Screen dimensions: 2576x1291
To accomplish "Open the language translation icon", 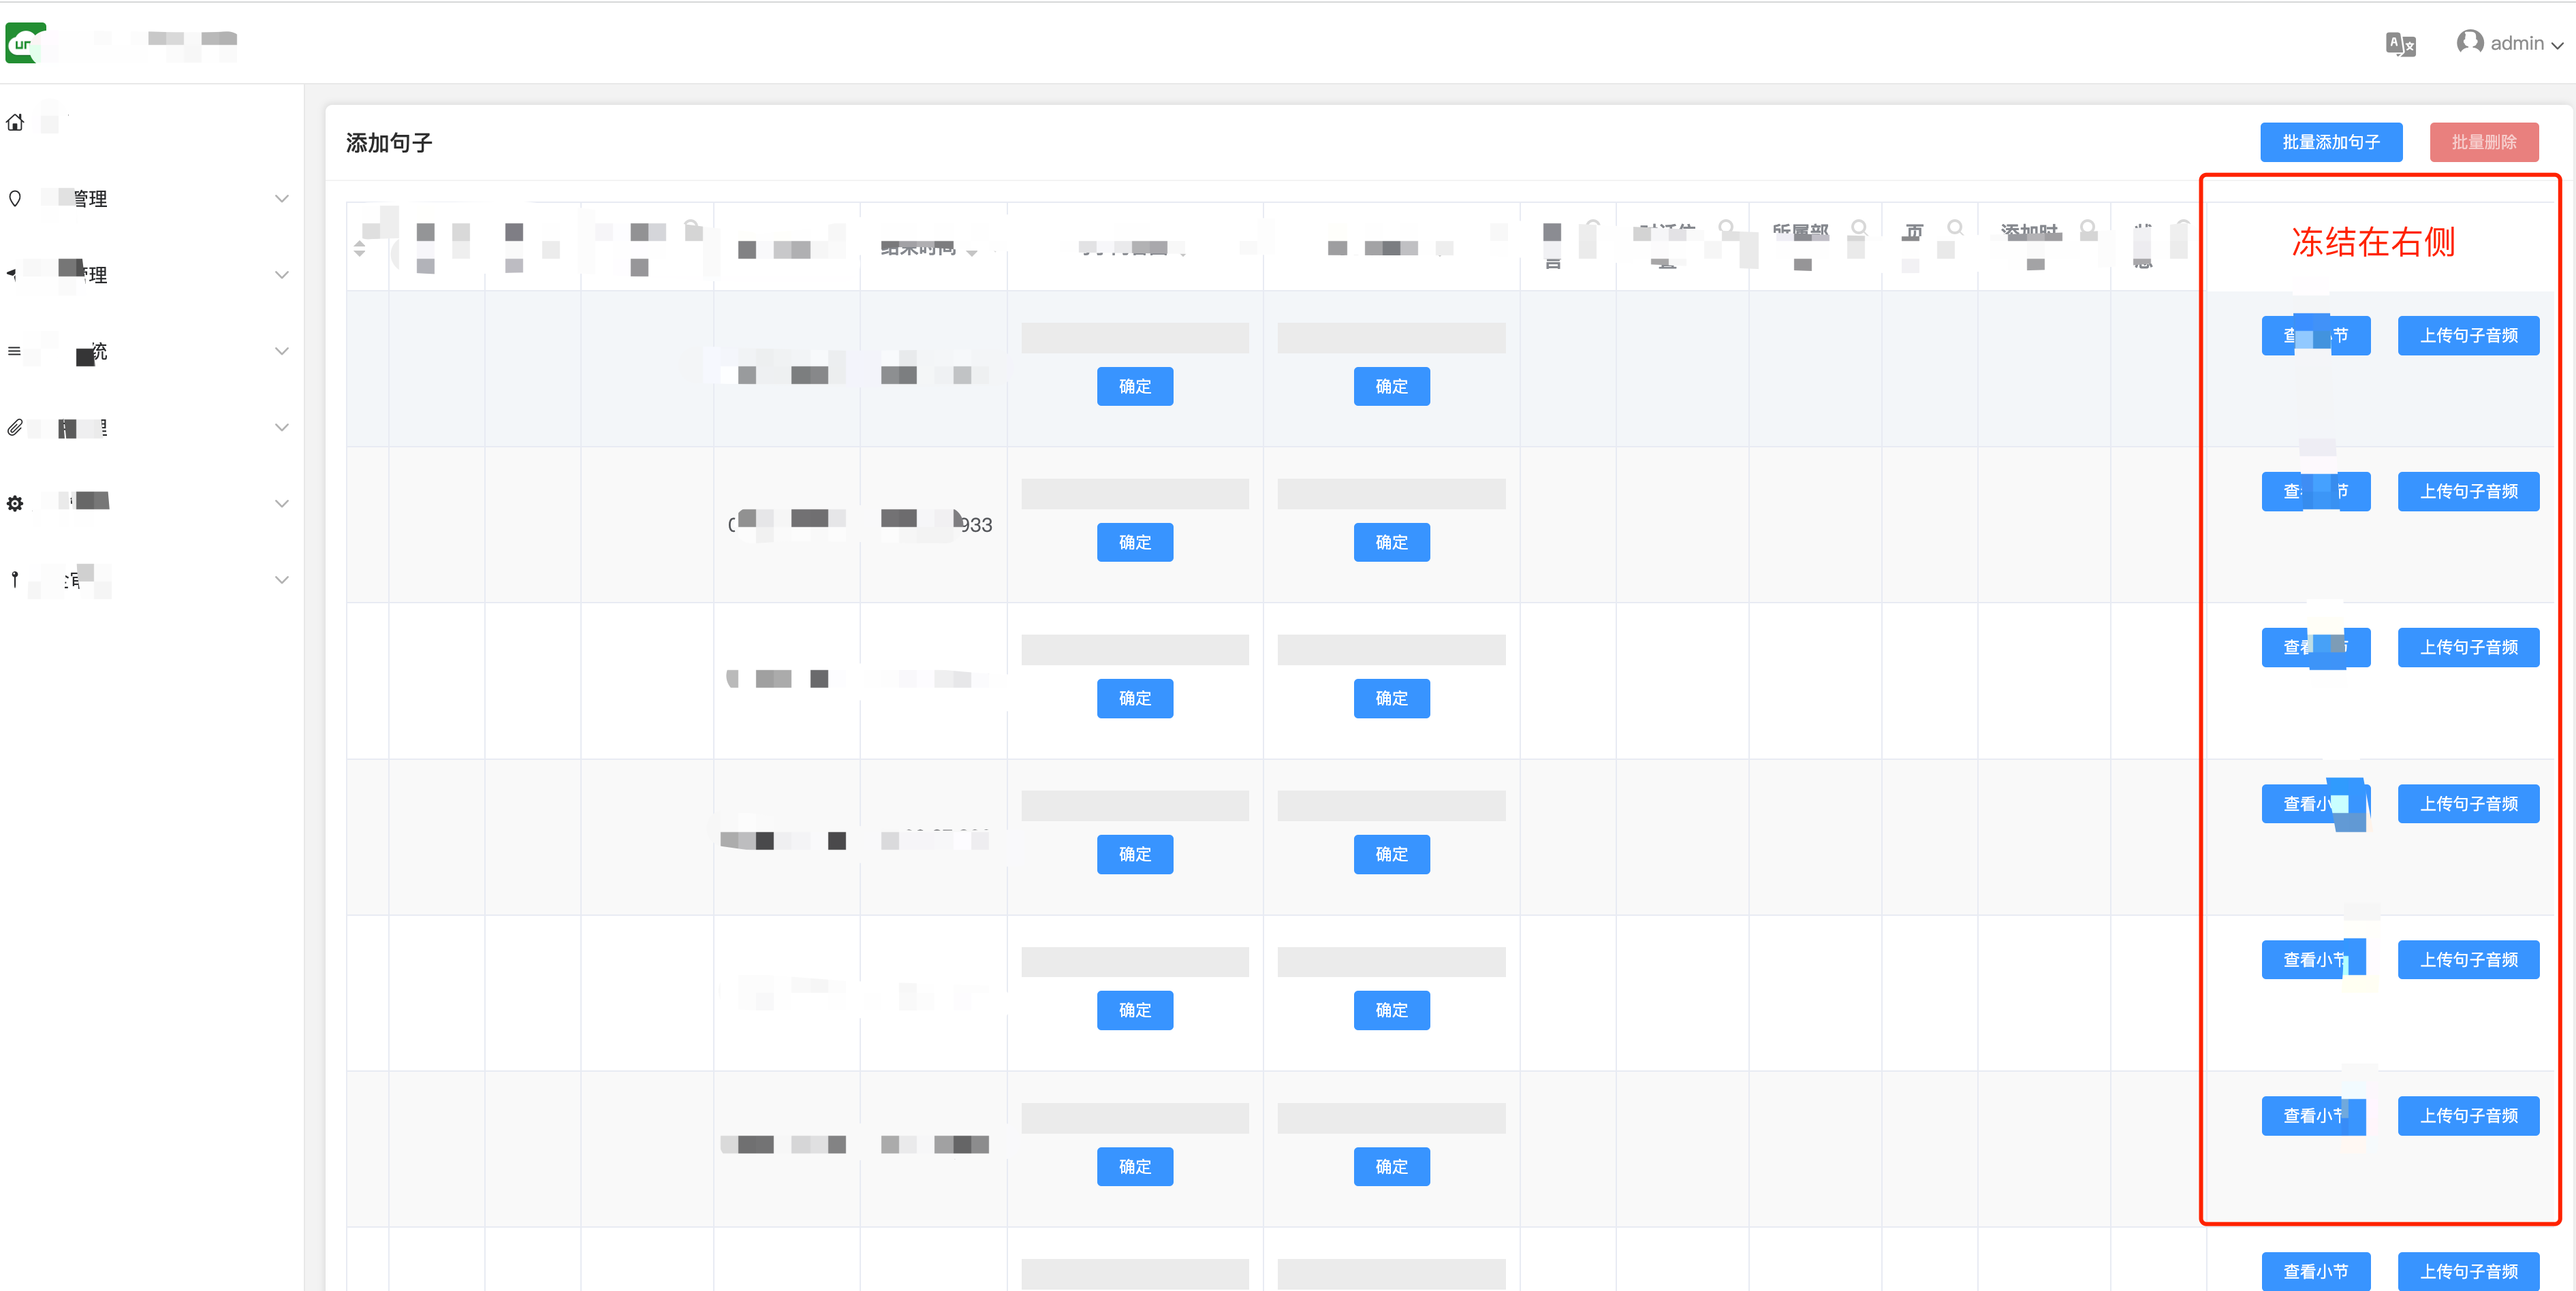I will [2401, 44].
